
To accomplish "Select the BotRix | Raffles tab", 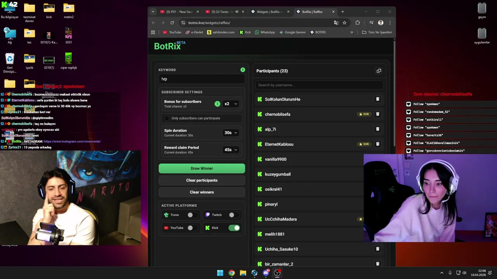I will pyautogui.click(x=316, y=12).
